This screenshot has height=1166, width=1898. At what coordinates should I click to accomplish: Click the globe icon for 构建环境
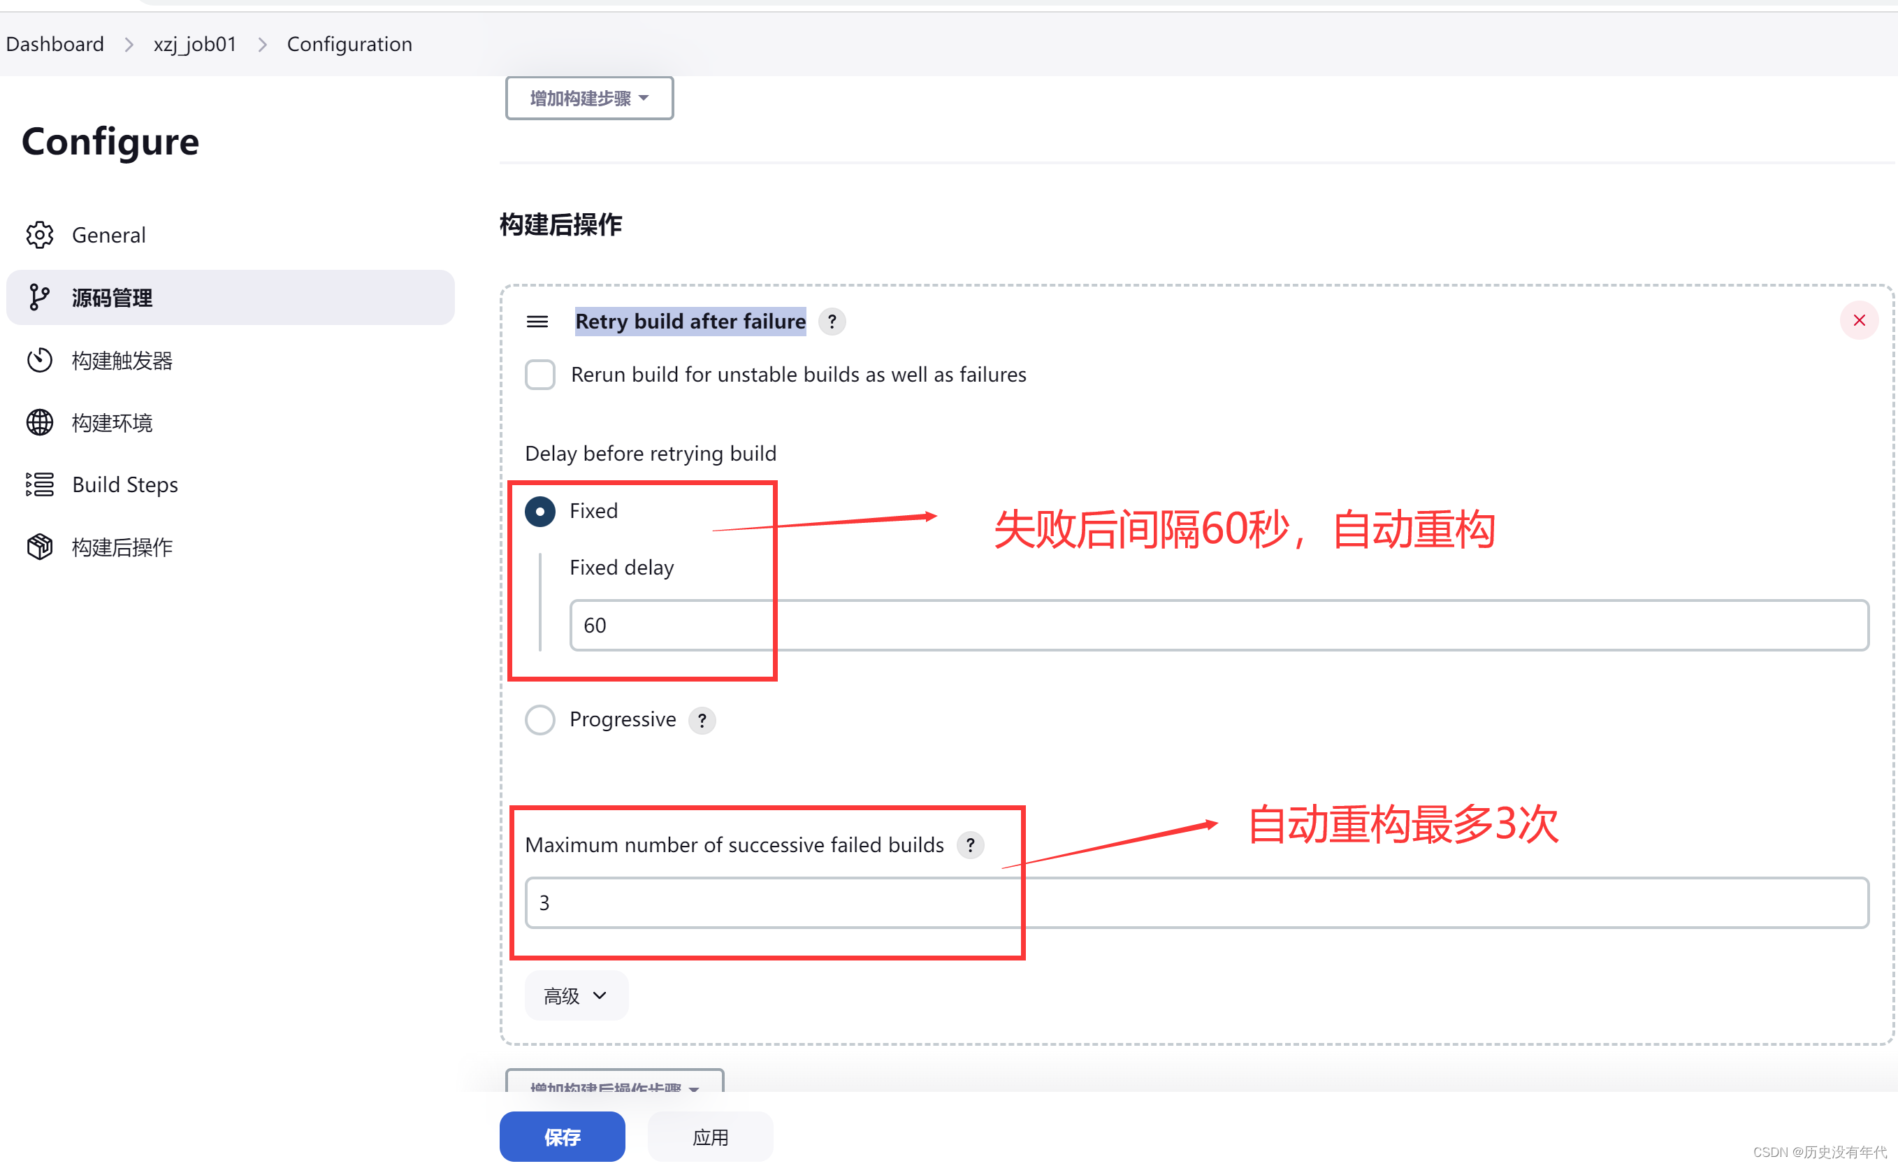[x=39, y=423]
